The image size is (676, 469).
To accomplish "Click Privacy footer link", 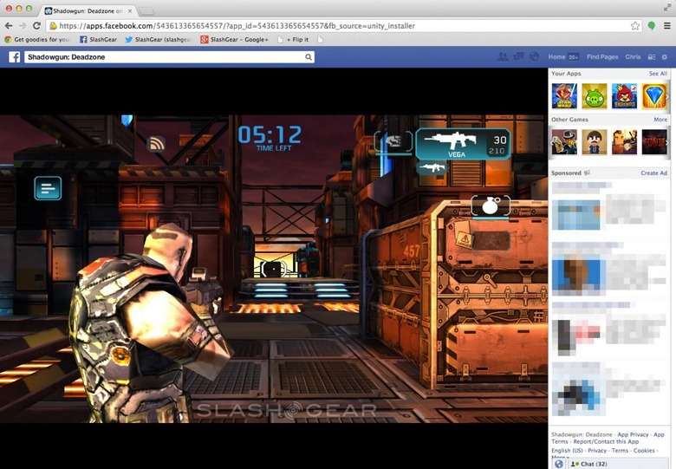I will pos(597,451).
